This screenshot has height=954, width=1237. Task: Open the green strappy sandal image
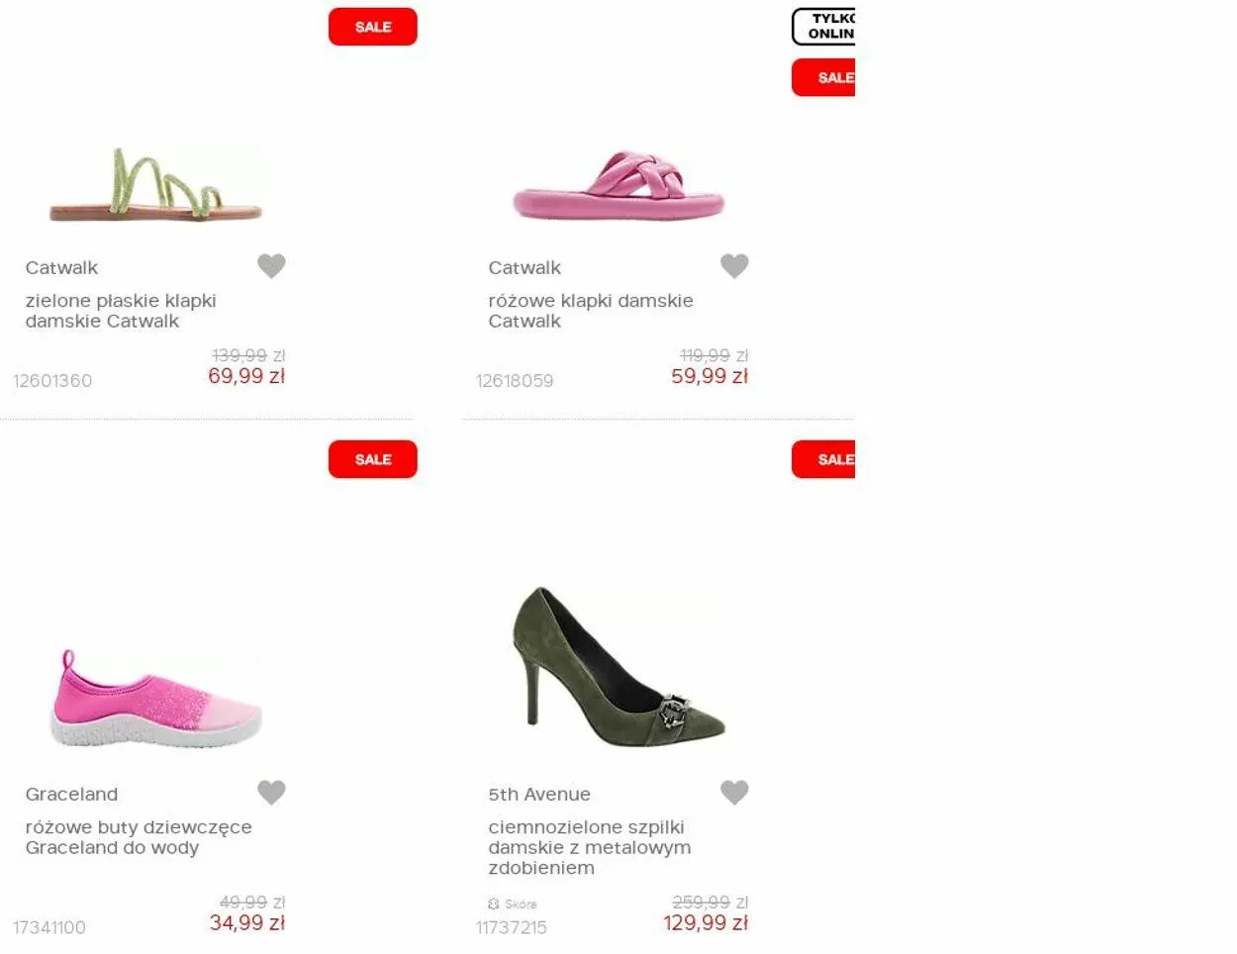click(x=155, y=184)
